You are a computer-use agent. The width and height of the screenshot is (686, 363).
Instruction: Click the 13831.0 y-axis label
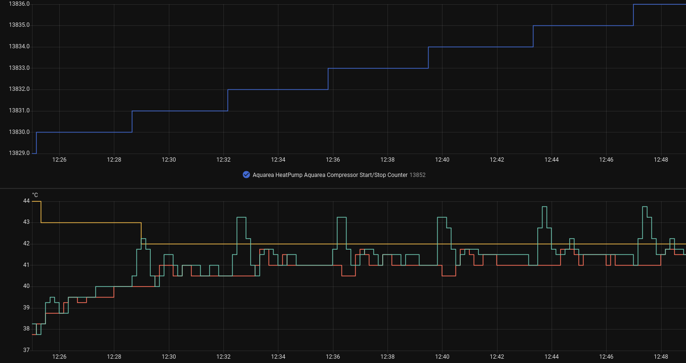(x=19, y=111)
